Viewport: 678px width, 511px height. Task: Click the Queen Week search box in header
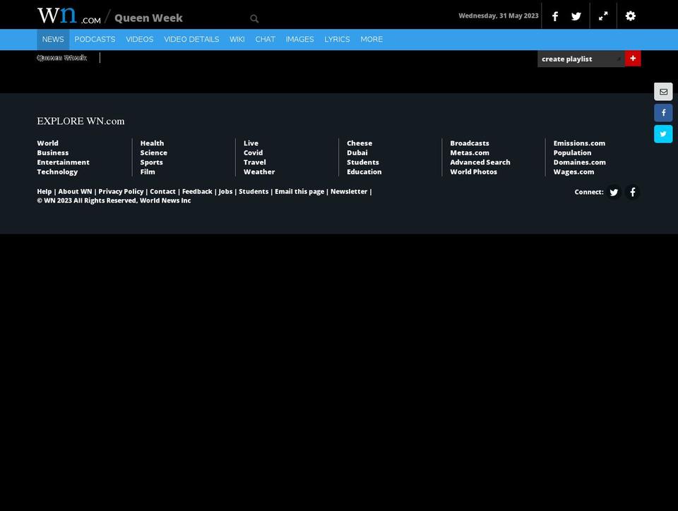click(x=182, y=18)
